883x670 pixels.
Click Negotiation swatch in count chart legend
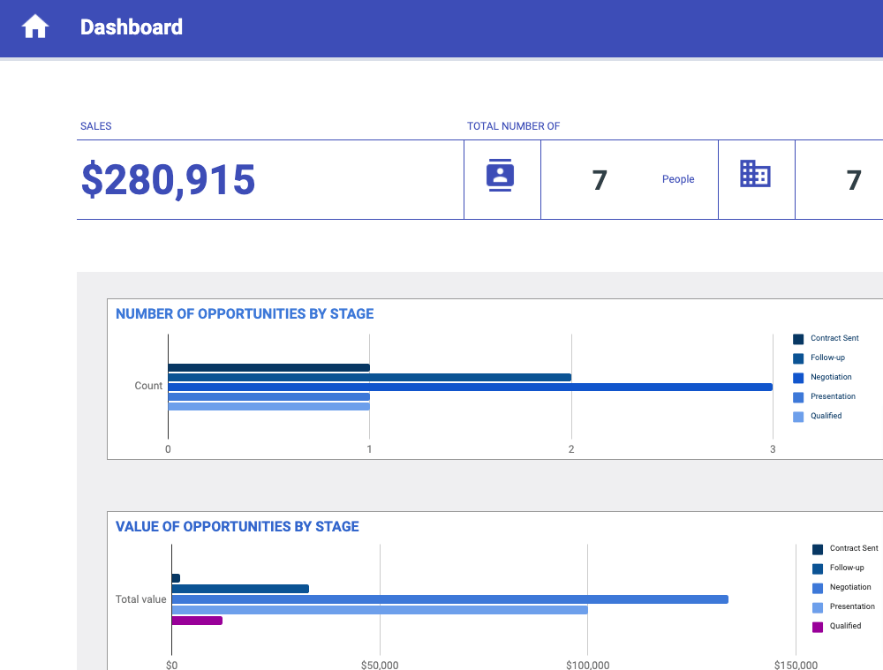click(798, 378)
